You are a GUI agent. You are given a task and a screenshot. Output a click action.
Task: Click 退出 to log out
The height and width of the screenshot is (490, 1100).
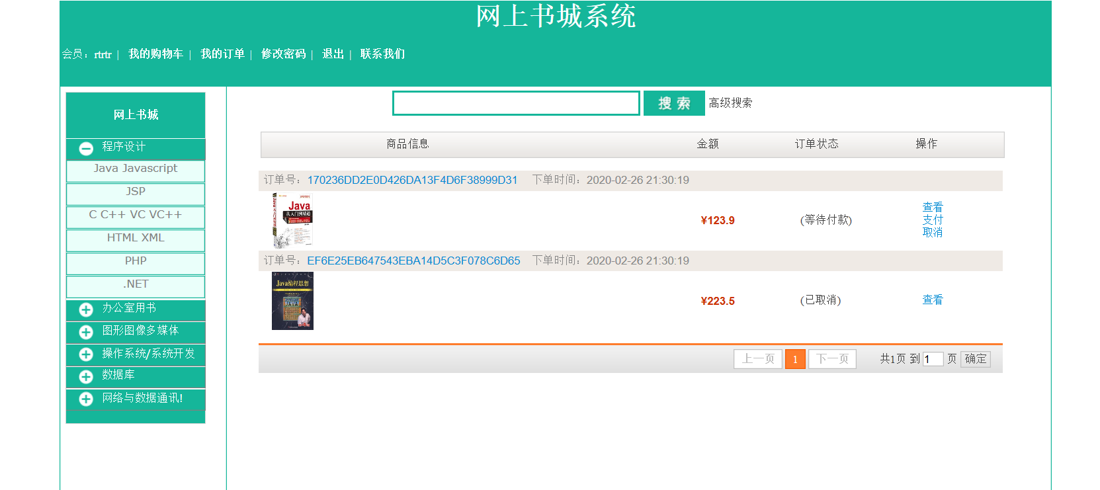pos(333,54)
